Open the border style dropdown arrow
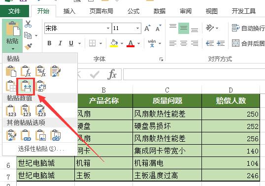The height and width of the screenshot is (186, 265). 100,43
